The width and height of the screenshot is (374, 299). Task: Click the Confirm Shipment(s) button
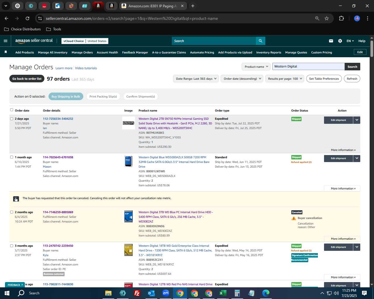click(x=141, y=96)
